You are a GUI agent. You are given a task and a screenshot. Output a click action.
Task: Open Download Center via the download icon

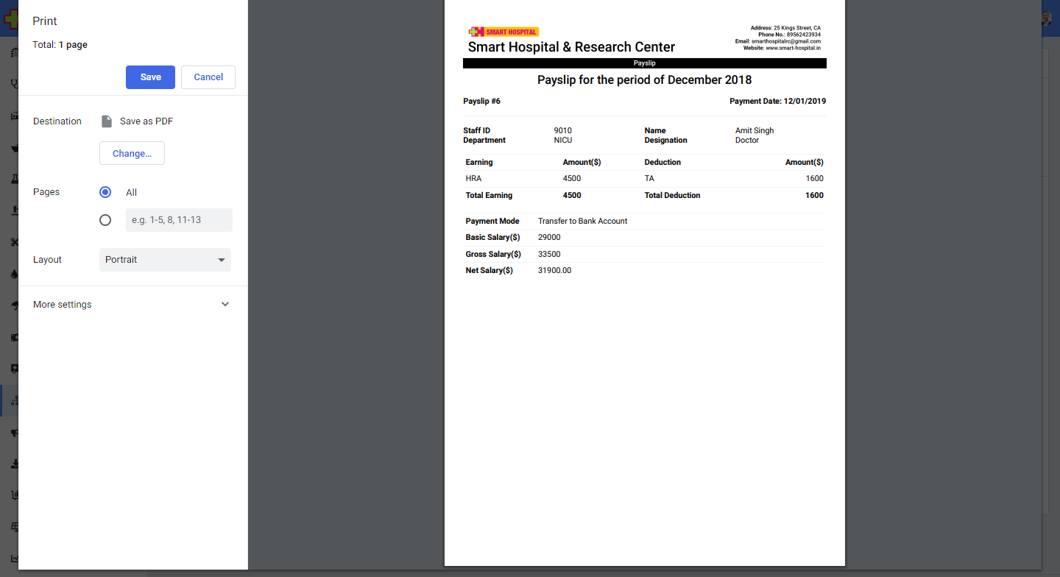pos(14,464)
